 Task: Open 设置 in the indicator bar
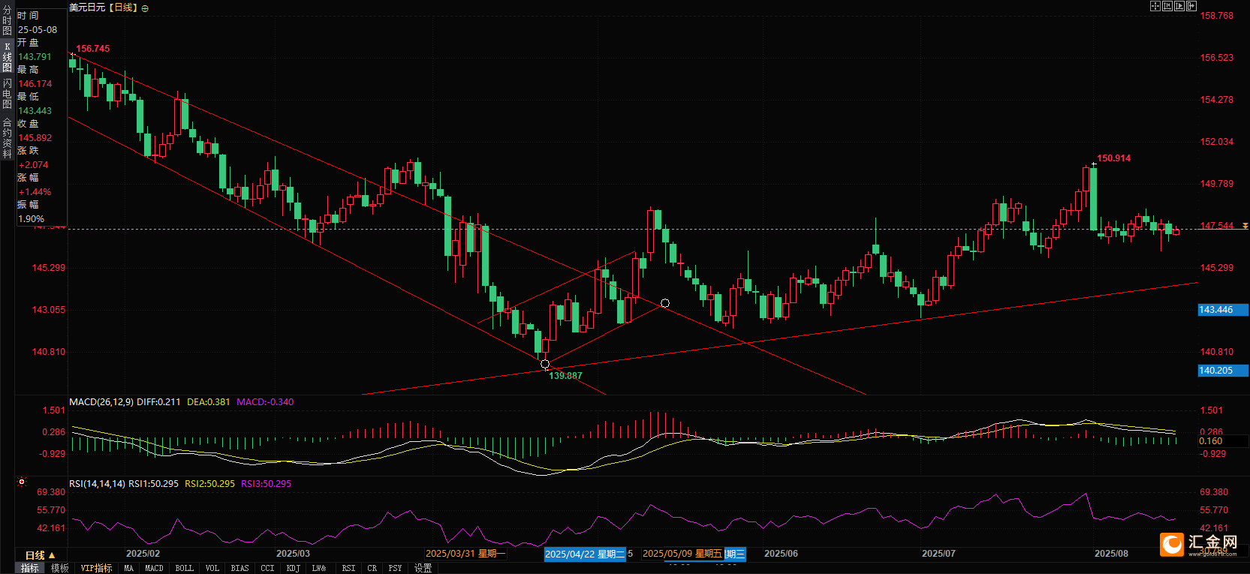tap(423, 569)
